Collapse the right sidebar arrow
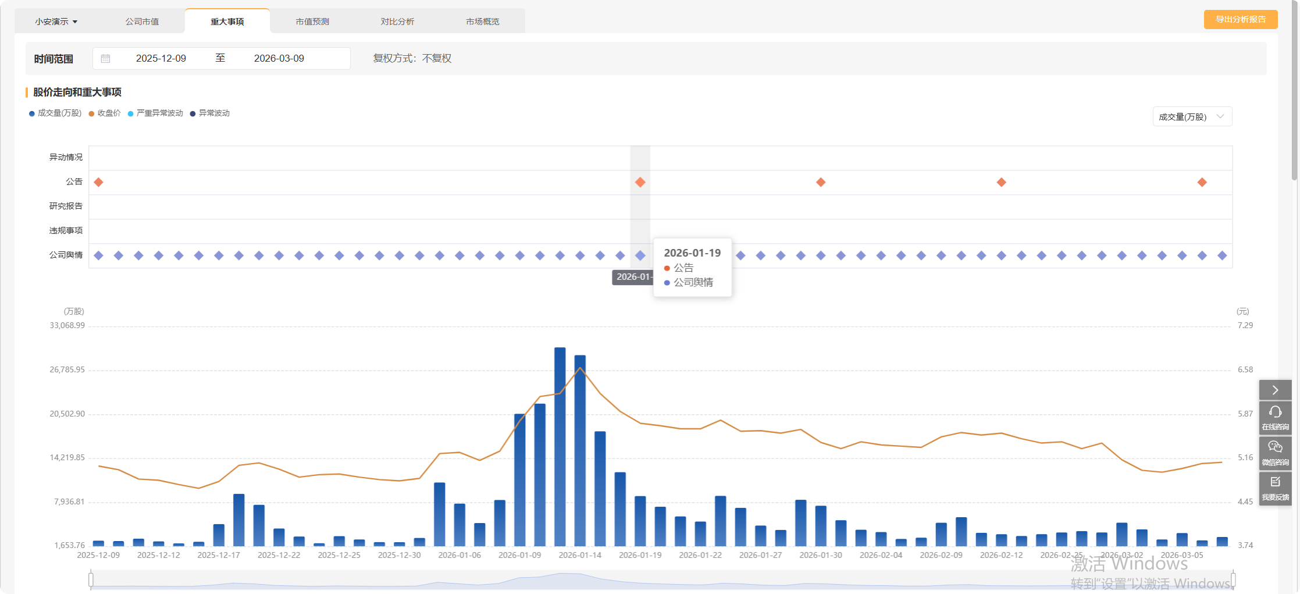Image resolution: width=1300 pixels, height=594 pixels. point(1275,390)
